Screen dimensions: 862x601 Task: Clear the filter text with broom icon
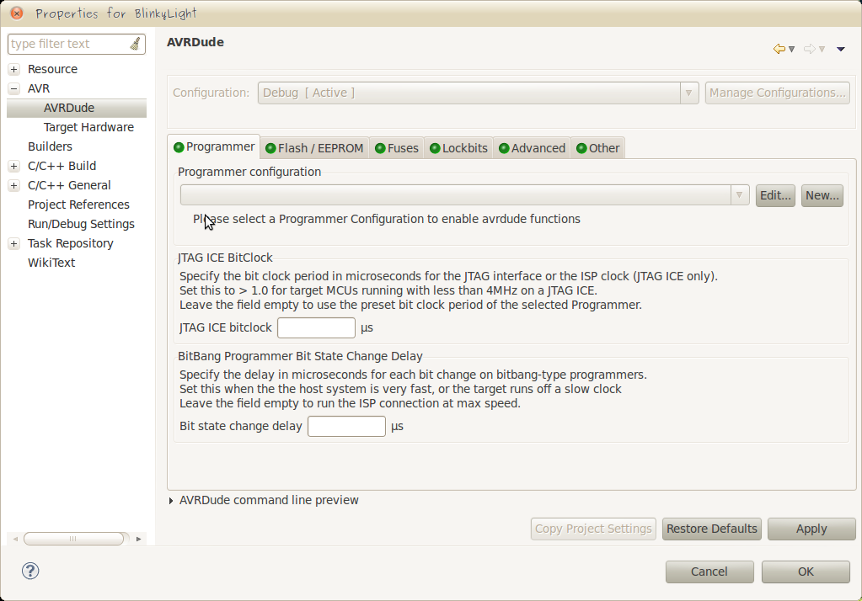pos(135,44)
